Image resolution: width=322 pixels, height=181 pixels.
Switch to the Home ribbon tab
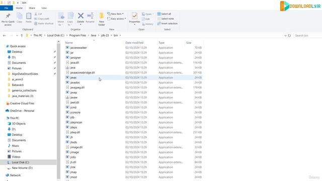pos(19,8)
